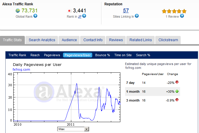The width and height of the screenshot is (199, 133).
Task: Click the JP country link
Action: [80, 16]
